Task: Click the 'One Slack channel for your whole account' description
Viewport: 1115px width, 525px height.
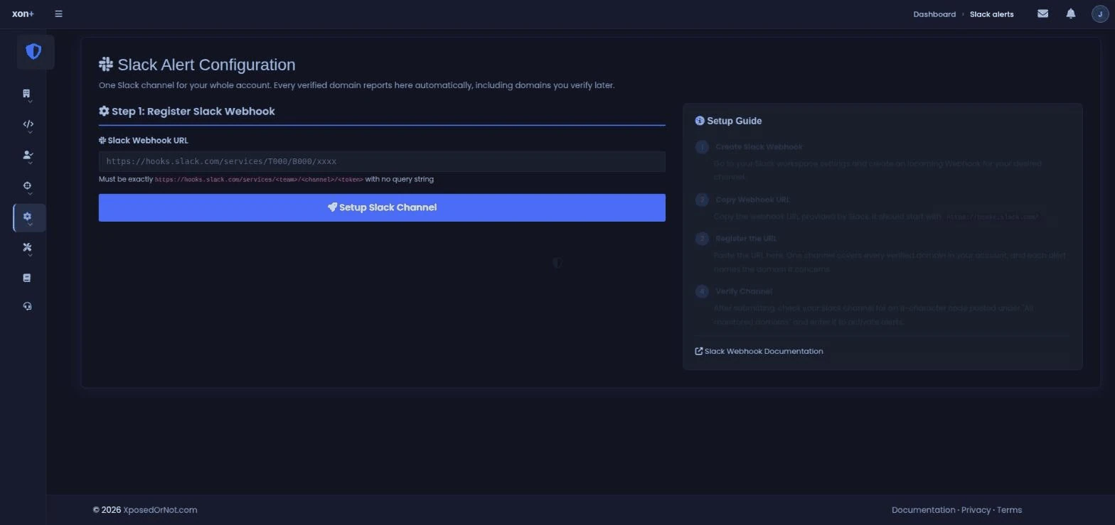Action: tap(356, 85)
